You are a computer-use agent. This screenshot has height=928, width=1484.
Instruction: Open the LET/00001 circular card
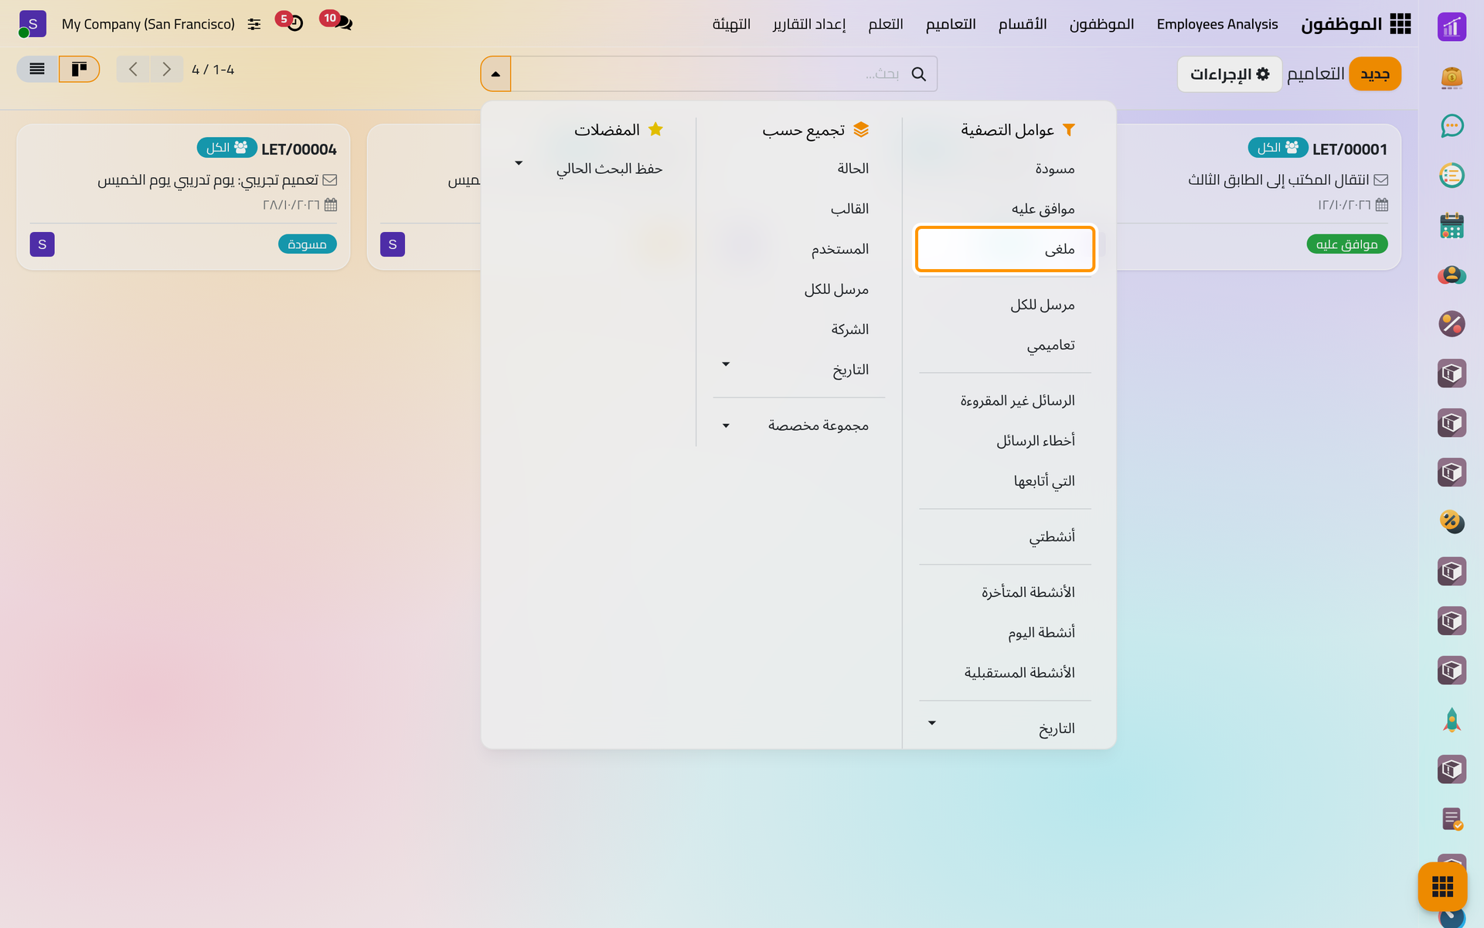(x=1258, y=196)
